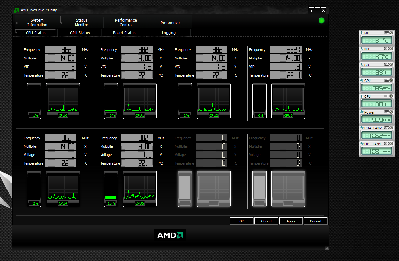The height and width of the screenshot is (261, 399).
Task: Close the OPT_FAN1 widget
Action: click(391, 144)
